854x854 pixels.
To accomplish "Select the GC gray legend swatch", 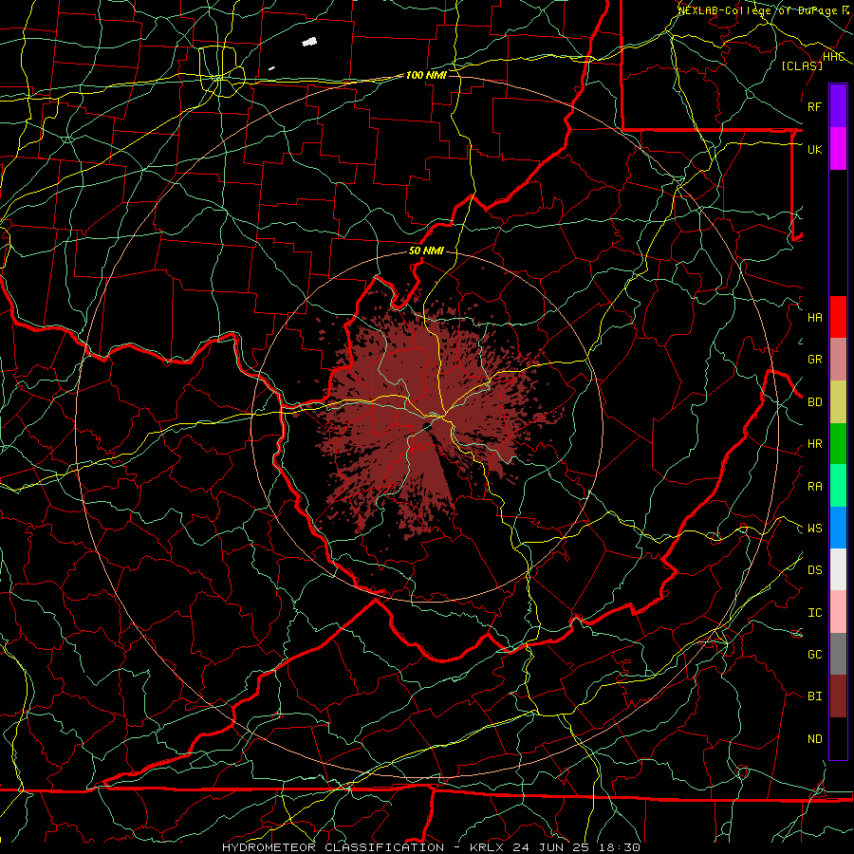I will tap(838, 654).
